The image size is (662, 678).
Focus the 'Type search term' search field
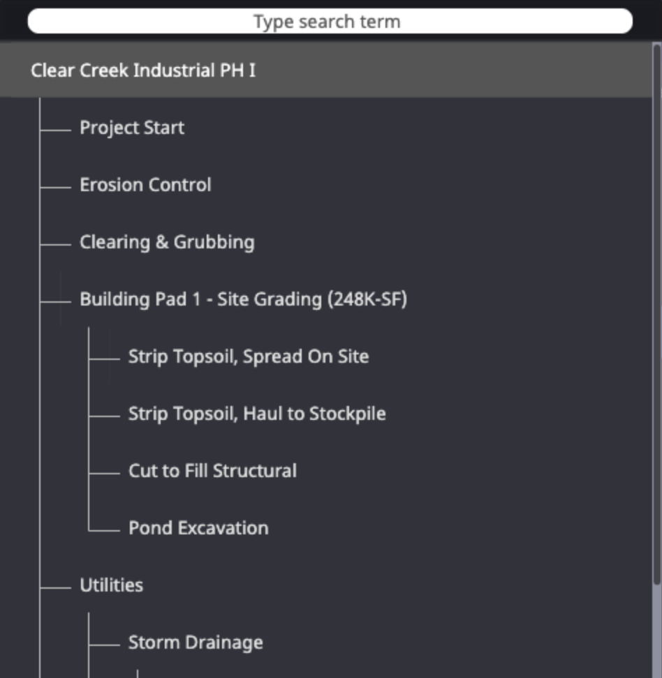[330, 21]
